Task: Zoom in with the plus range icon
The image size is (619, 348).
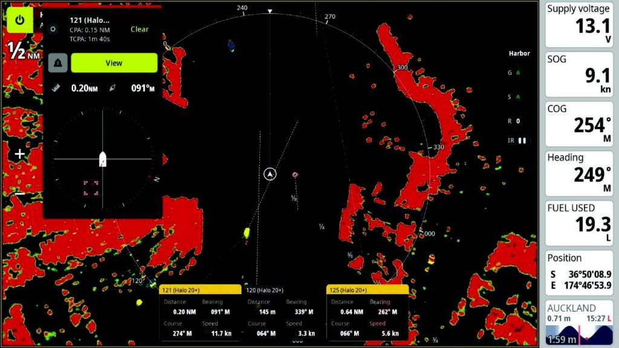Action: point(20,154)
